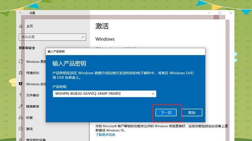Click the 疑难解答 wrench icon

(x=20, y=106)
